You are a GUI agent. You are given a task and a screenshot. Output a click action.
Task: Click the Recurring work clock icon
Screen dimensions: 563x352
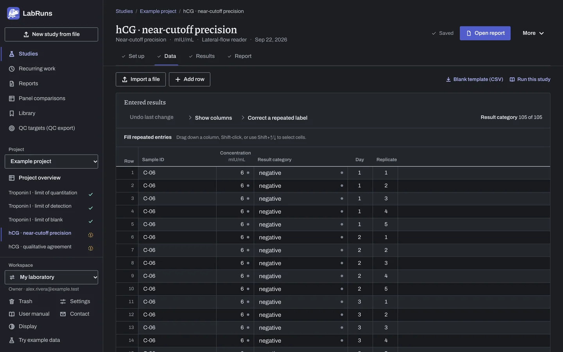12,69
